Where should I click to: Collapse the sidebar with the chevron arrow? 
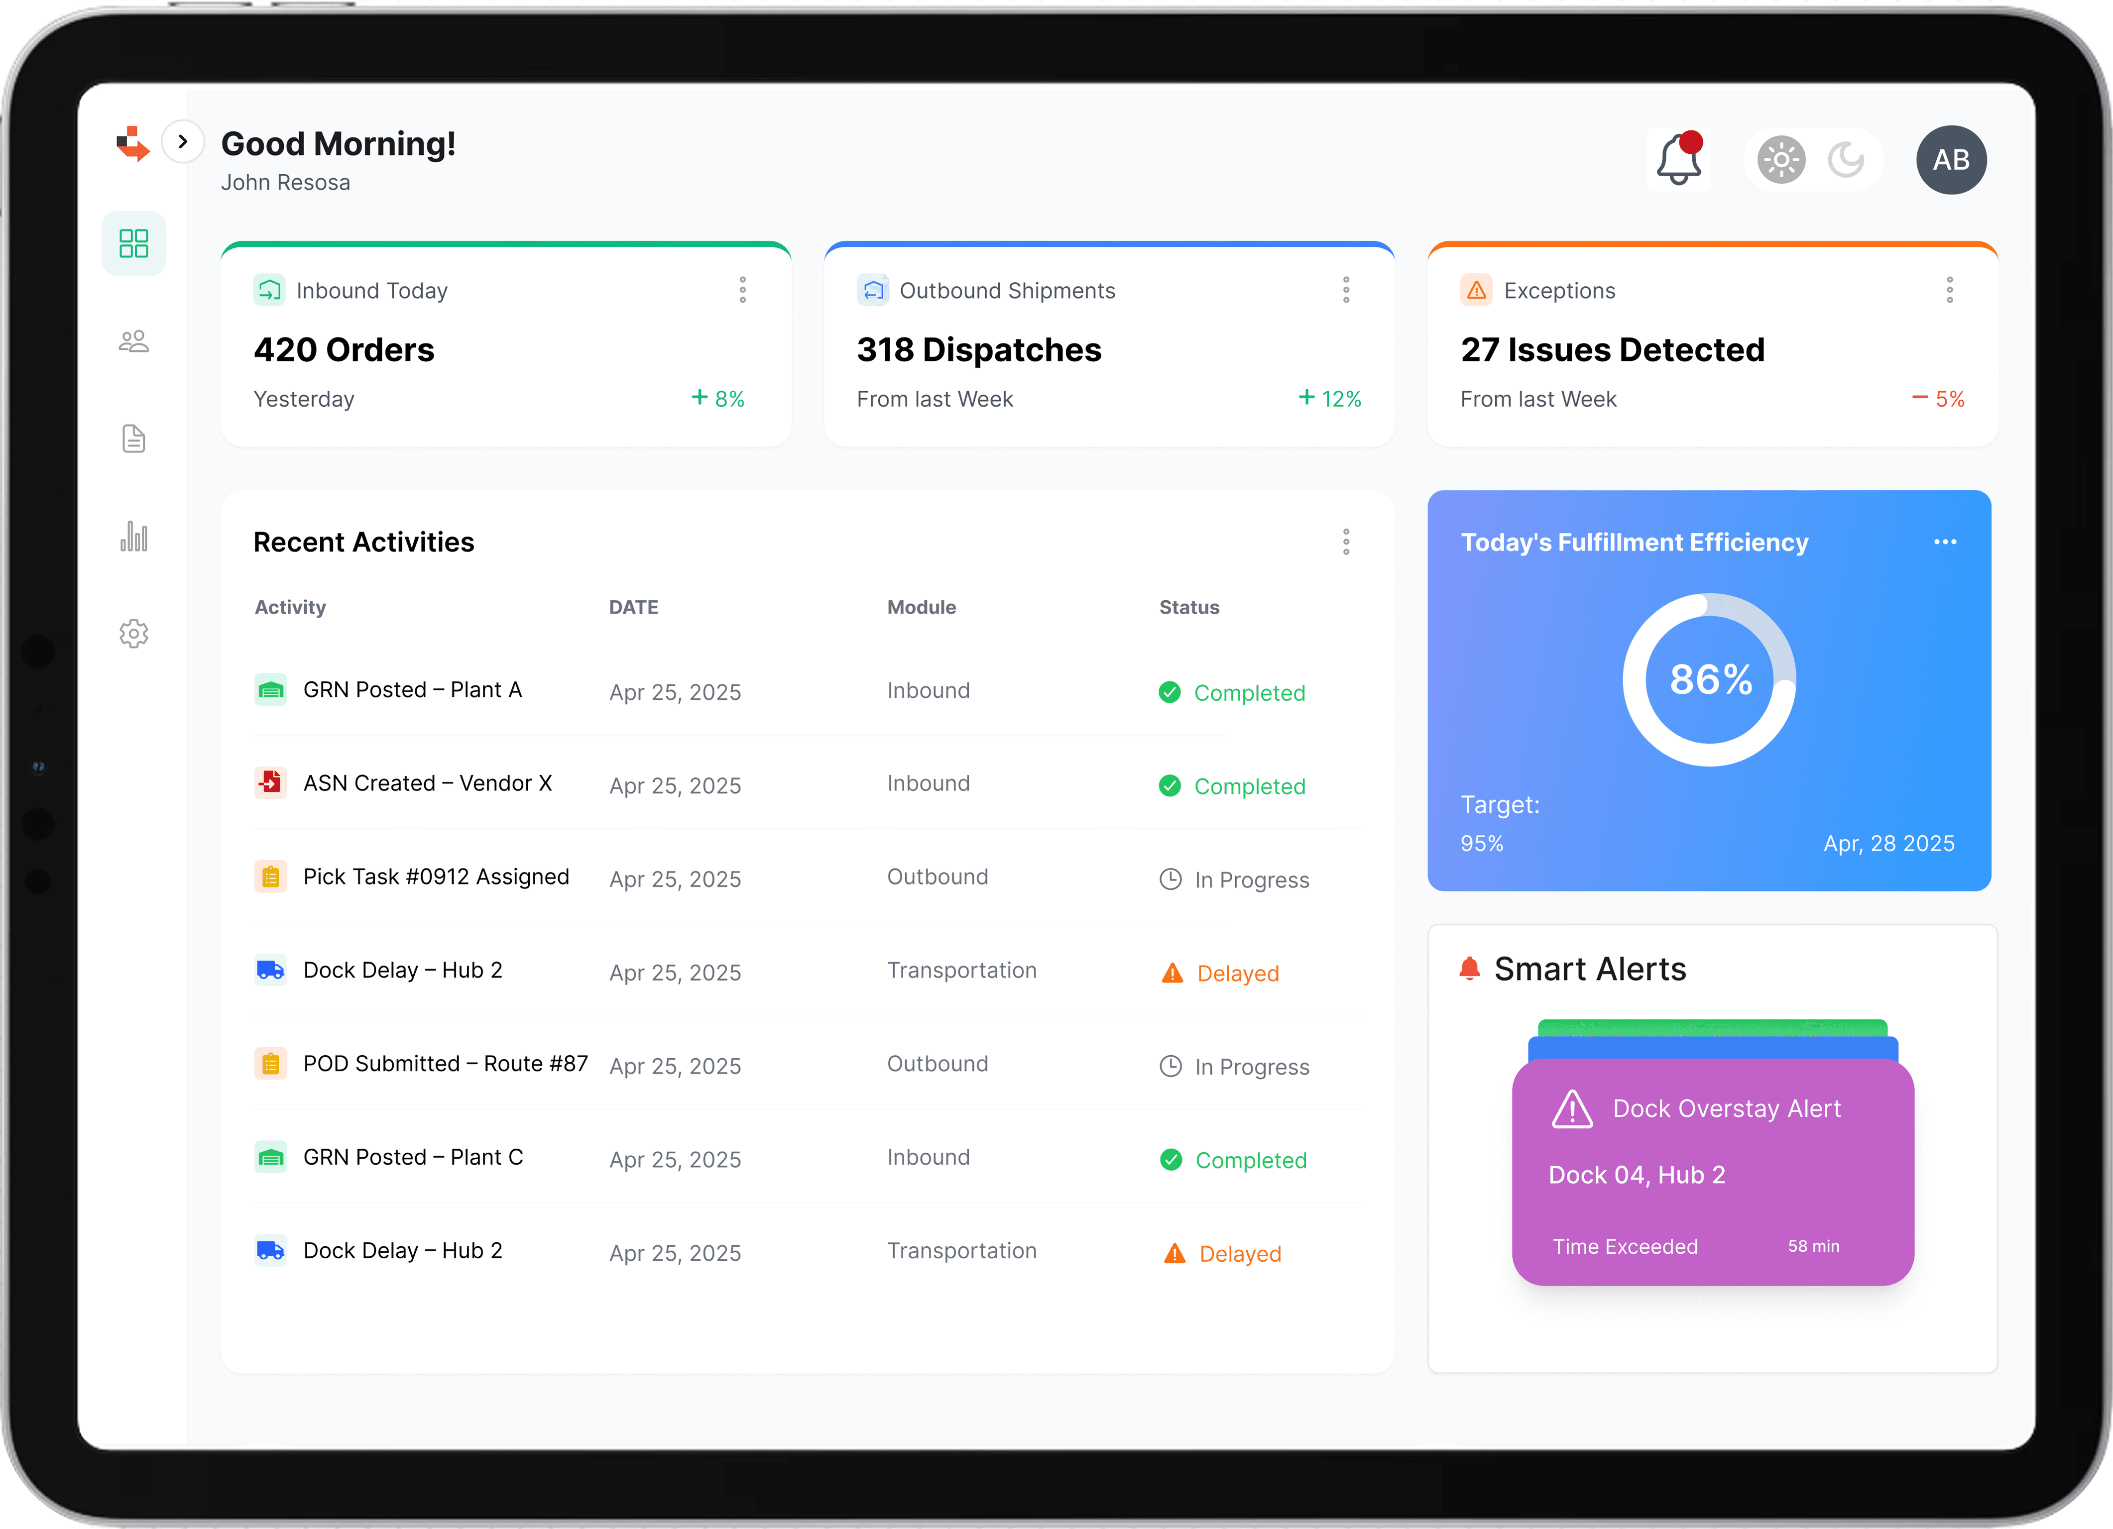pyautogui.click(x=183, y=141)
